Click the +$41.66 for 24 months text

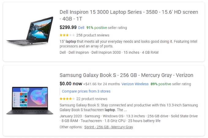coord(102,84)
